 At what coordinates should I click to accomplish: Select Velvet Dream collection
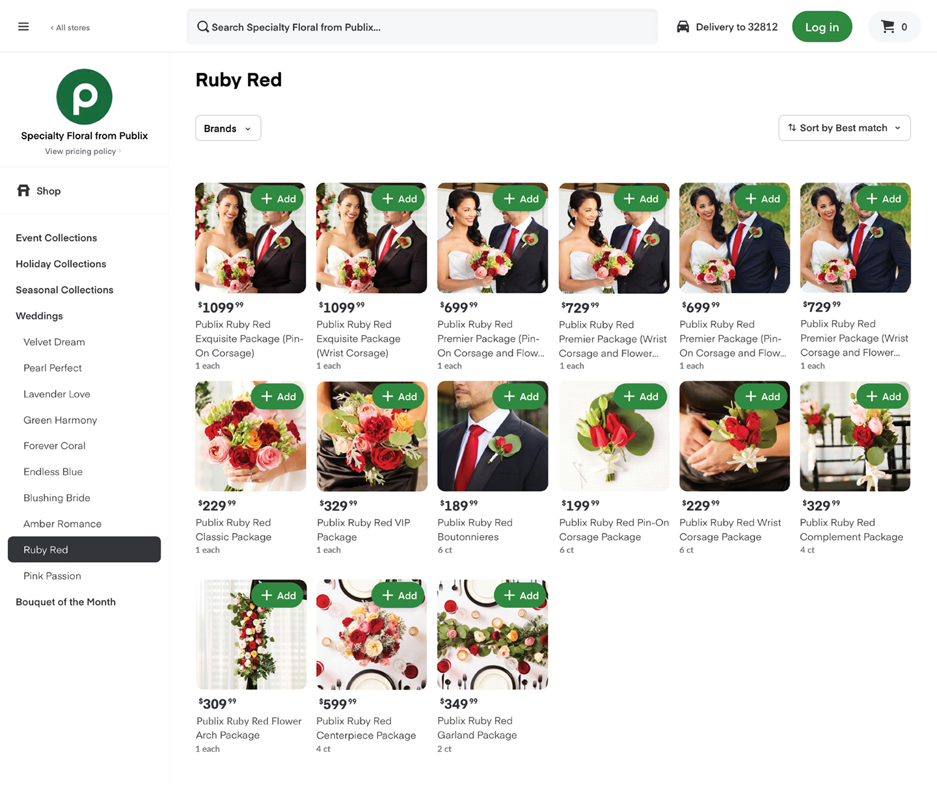pos(54,342)
